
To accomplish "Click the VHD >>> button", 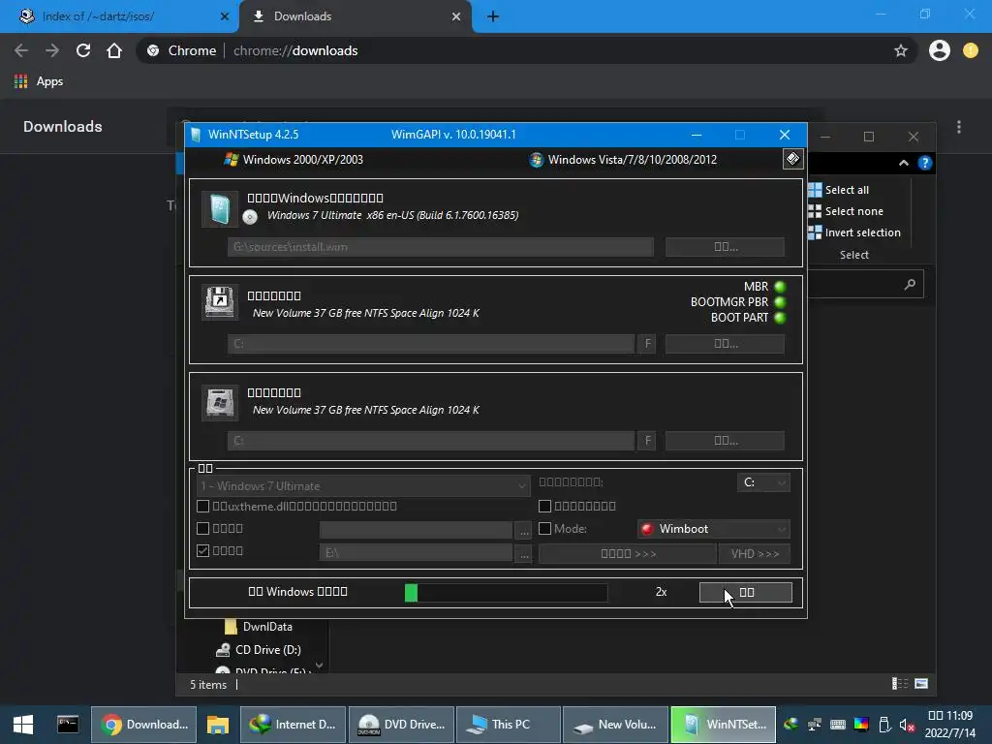I will (754, 553).
